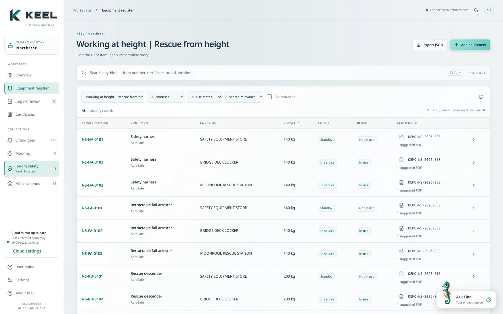Viewport: 503px width, 314px height.
Task: Click serial number NS-HA-0103
Action: coord(92,185)
